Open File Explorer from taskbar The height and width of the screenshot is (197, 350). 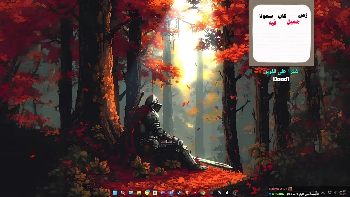point(139,193)
